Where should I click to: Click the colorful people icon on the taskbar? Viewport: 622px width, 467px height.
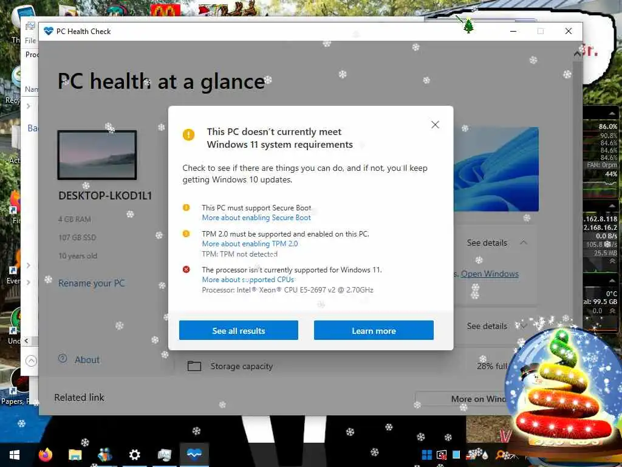point(104,455)
